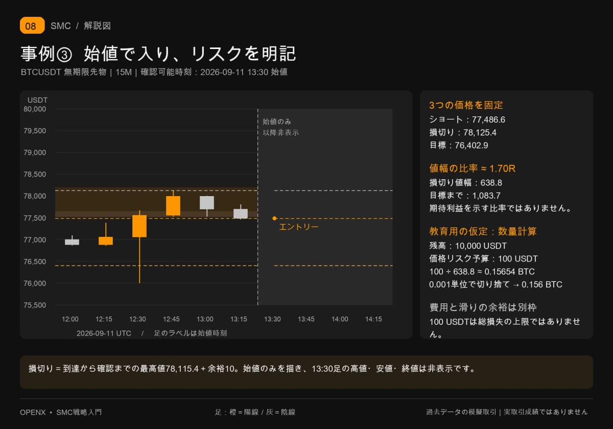
Task: Click the 79,000 y-axis label
Action: click(35, 153)
